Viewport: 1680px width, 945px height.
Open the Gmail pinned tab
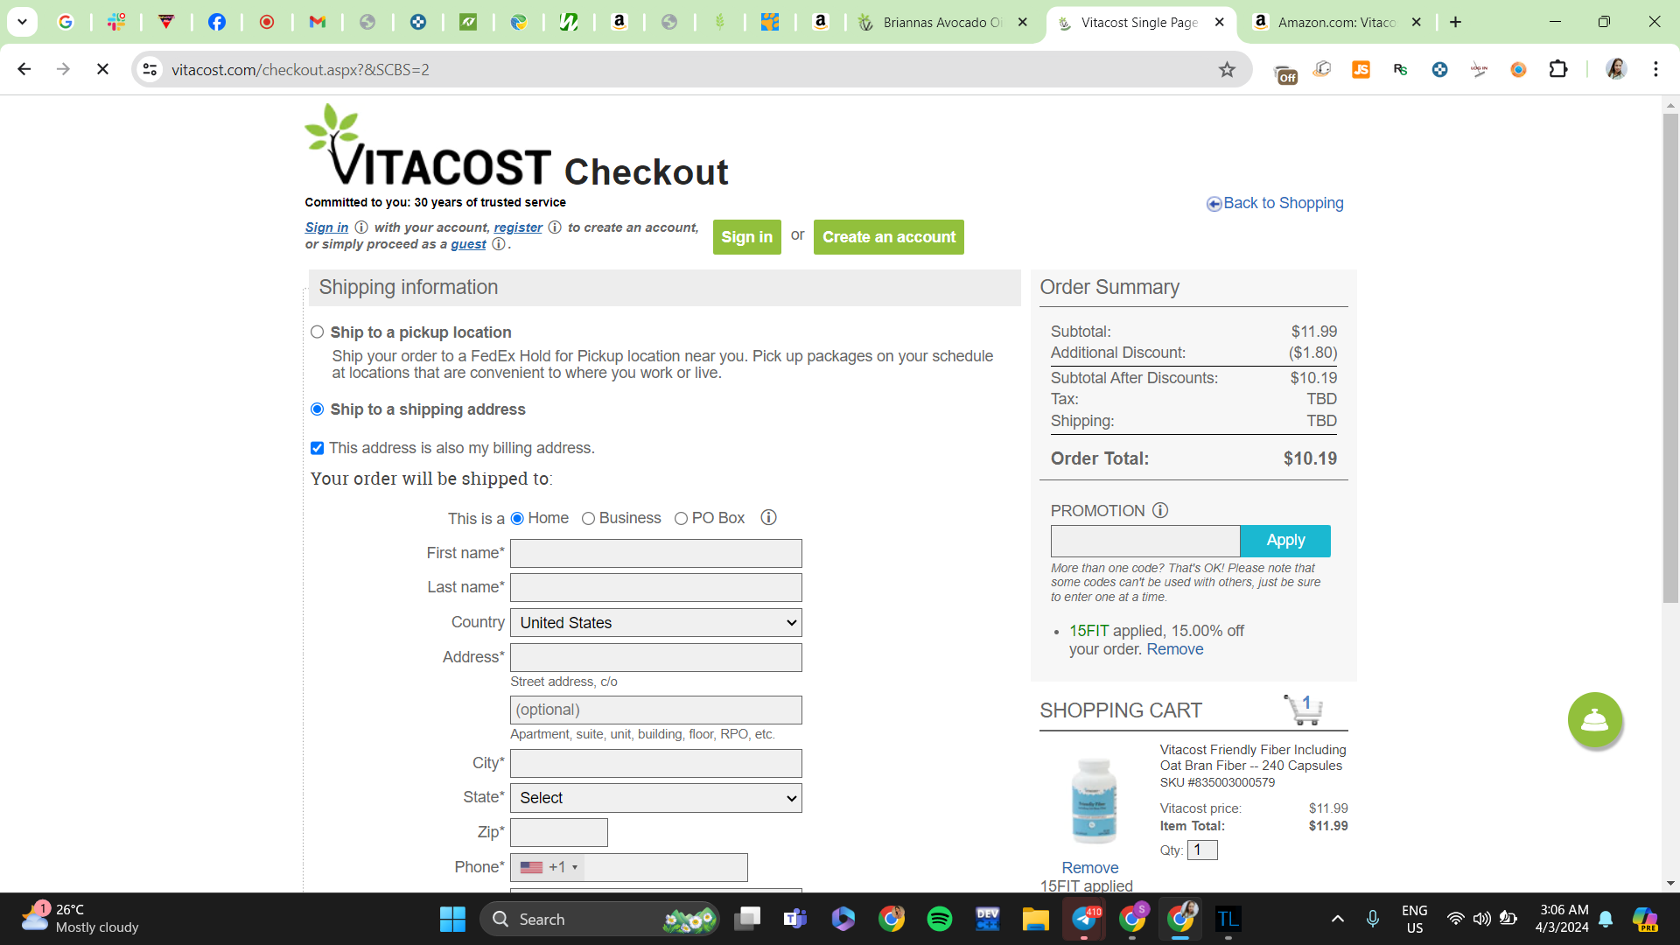coord(318,22)
